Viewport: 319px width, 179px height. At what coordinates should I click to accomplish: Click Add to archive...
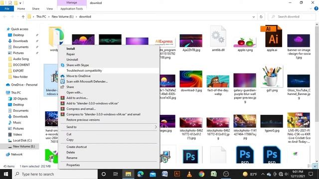(x=77, y=98)
